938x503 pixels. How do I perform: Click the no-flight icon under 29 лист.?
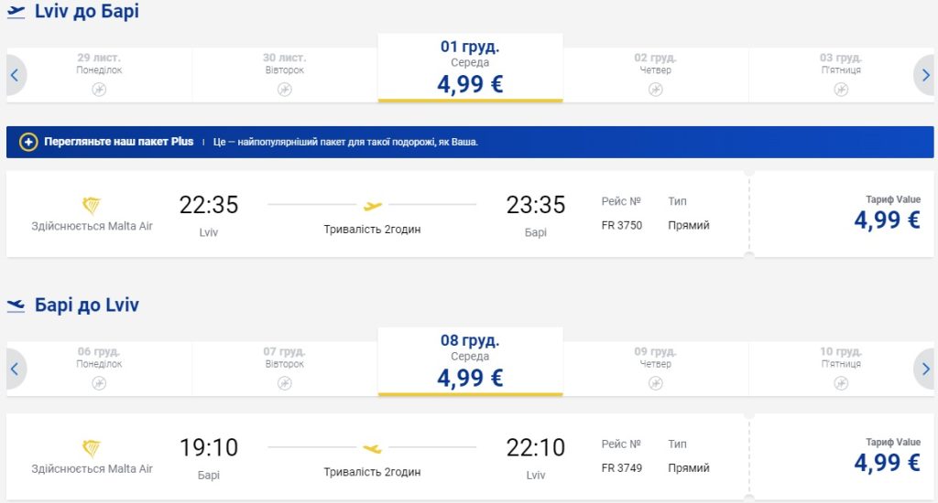point(99,89)
